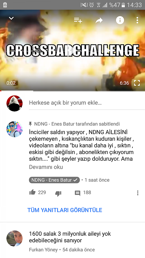Minimize the video player with down chevron
The image size is (145, 258).
tap(11, 18)
